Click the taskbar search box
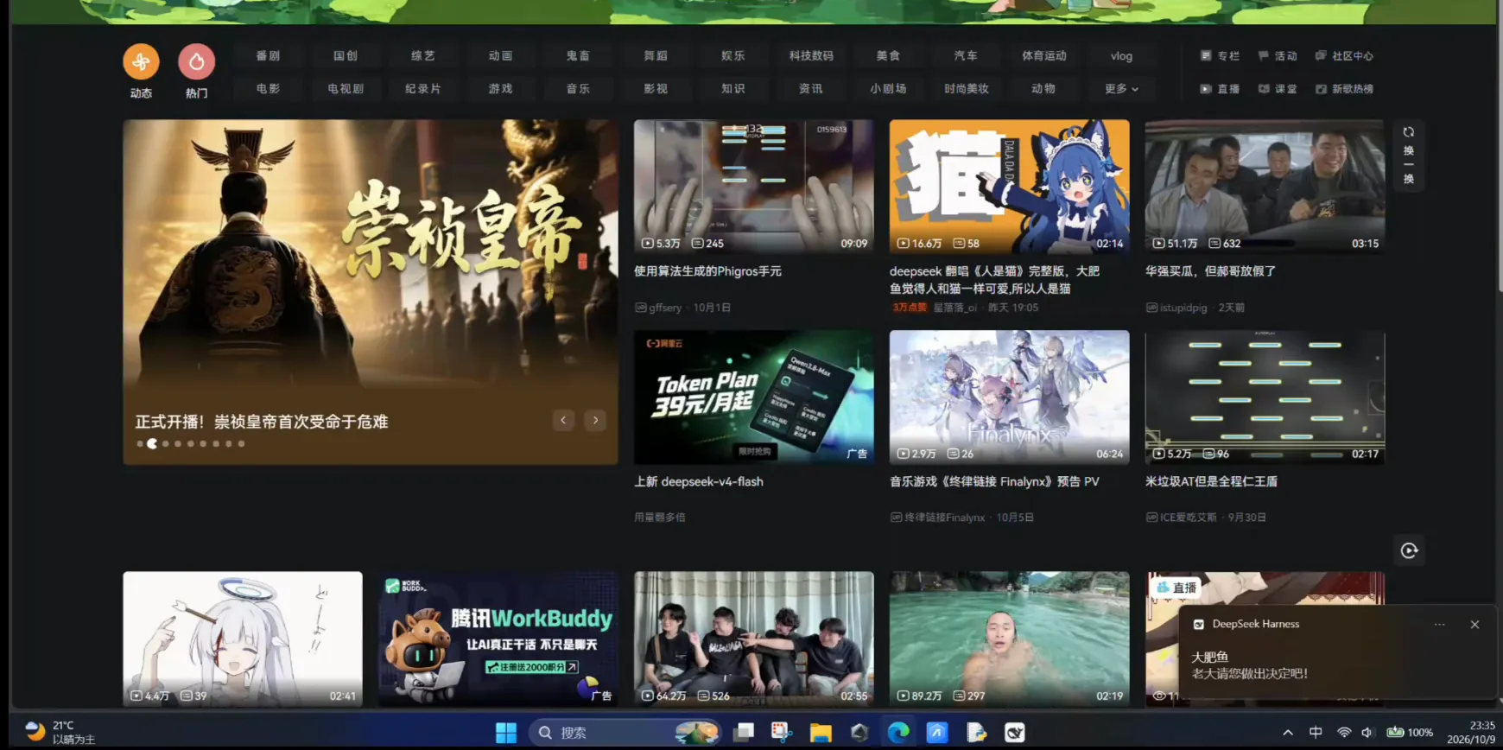 coord(625,733)
